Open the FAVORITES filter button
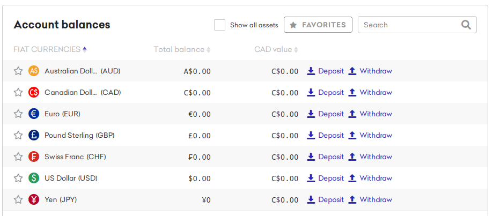 pyautogui.click(x=318, y=25)
